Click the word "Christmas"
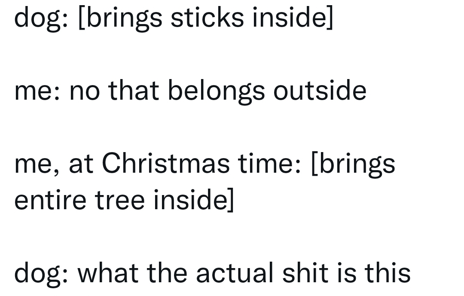464x296 pixels. [x=165, y=164]
